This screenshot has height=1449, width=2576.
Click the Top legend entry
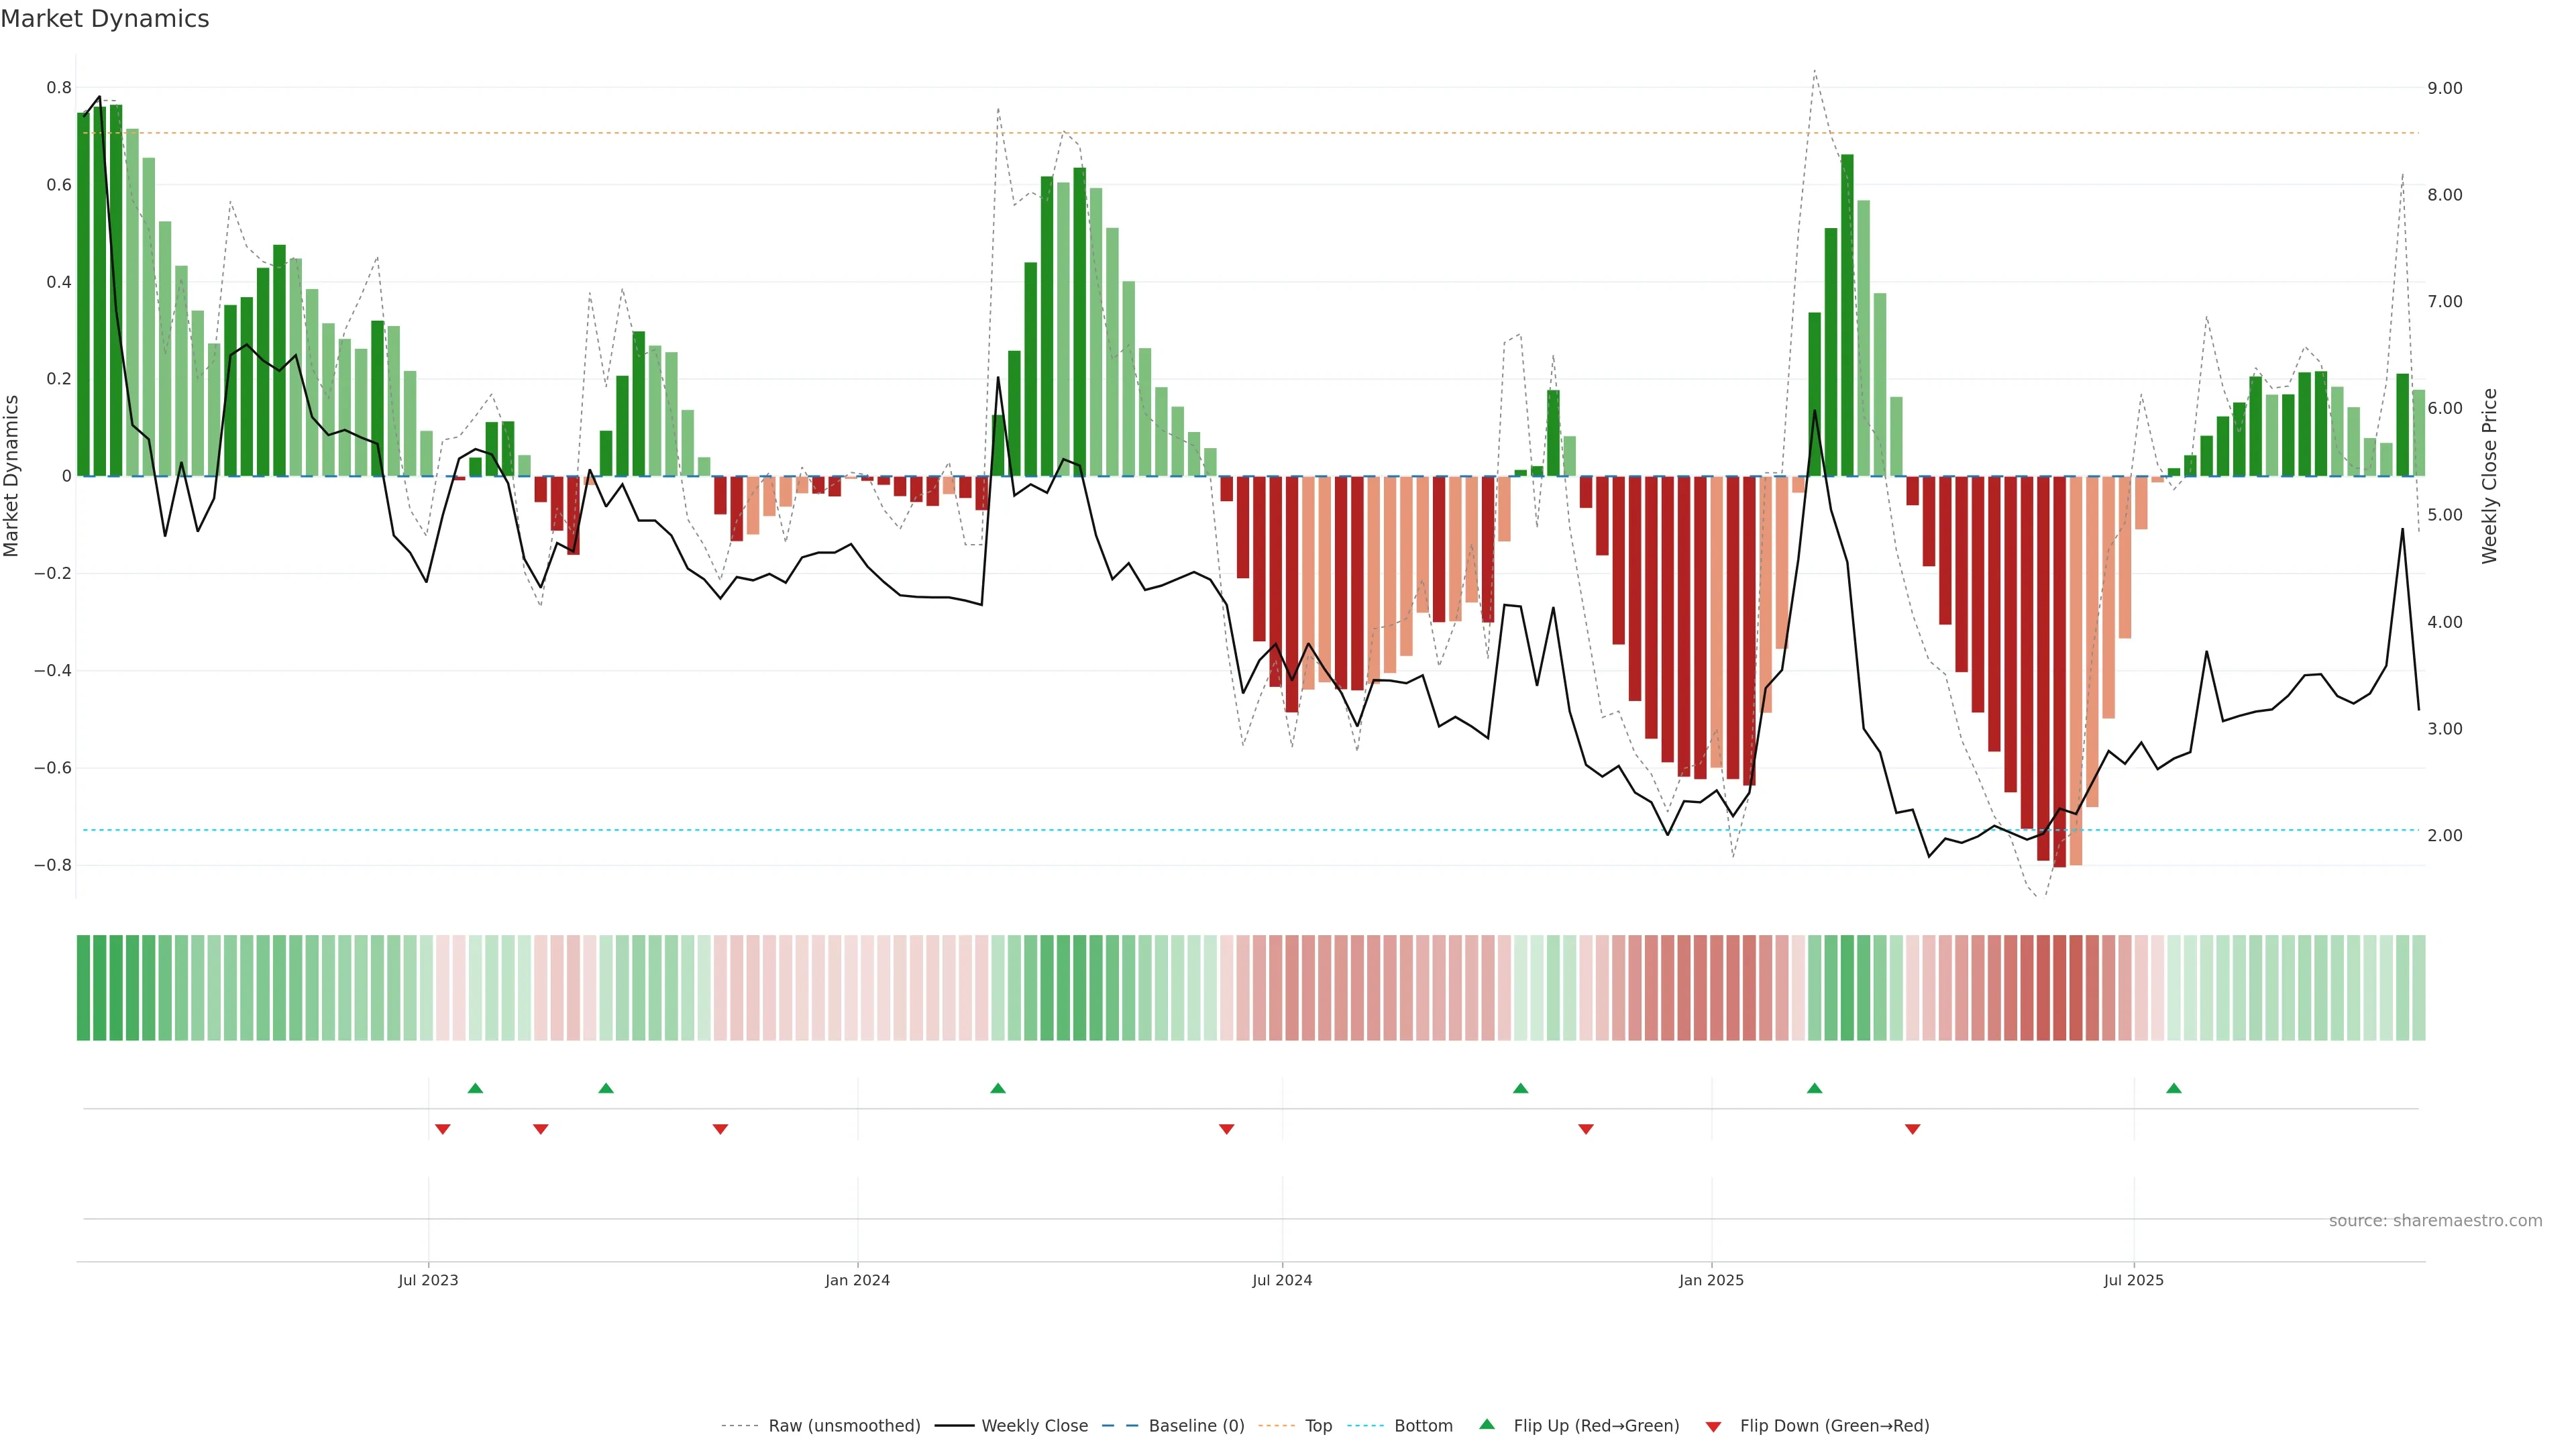[x=1318, y=1426]
